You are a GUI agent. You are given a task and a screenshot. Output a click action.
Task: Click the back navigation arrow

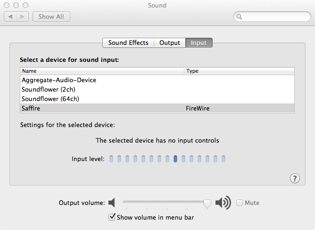point(10,17)
